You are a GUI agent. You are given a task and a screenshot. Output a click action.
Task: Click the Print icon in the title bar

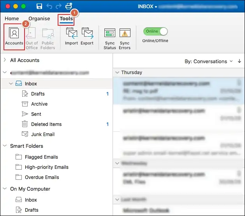coord(69,6)
